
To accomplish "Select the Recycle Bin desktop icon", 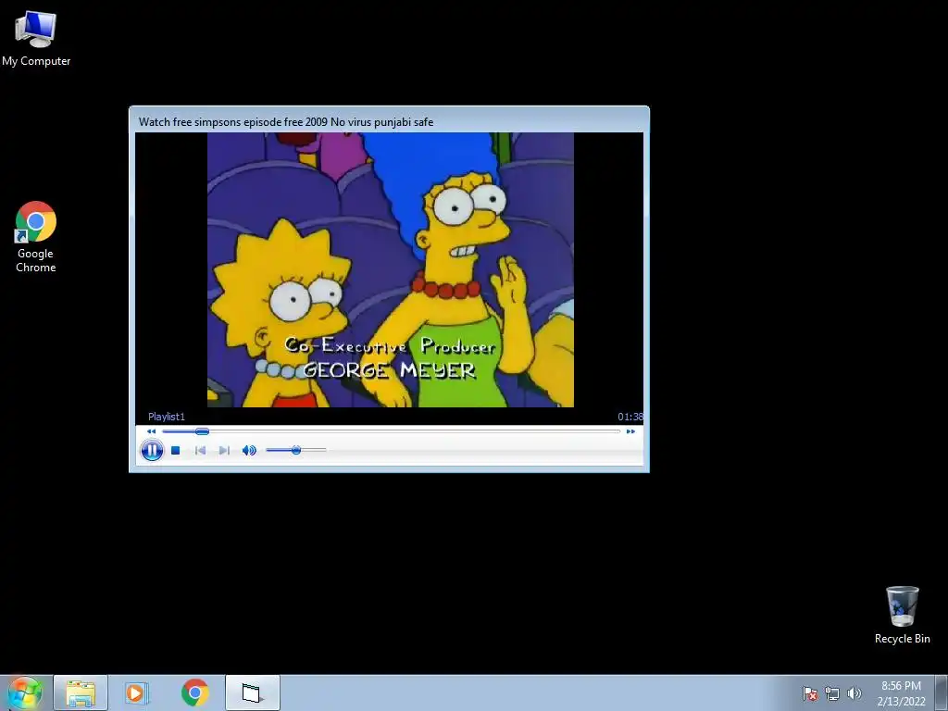I will click(x=902, y=615).
